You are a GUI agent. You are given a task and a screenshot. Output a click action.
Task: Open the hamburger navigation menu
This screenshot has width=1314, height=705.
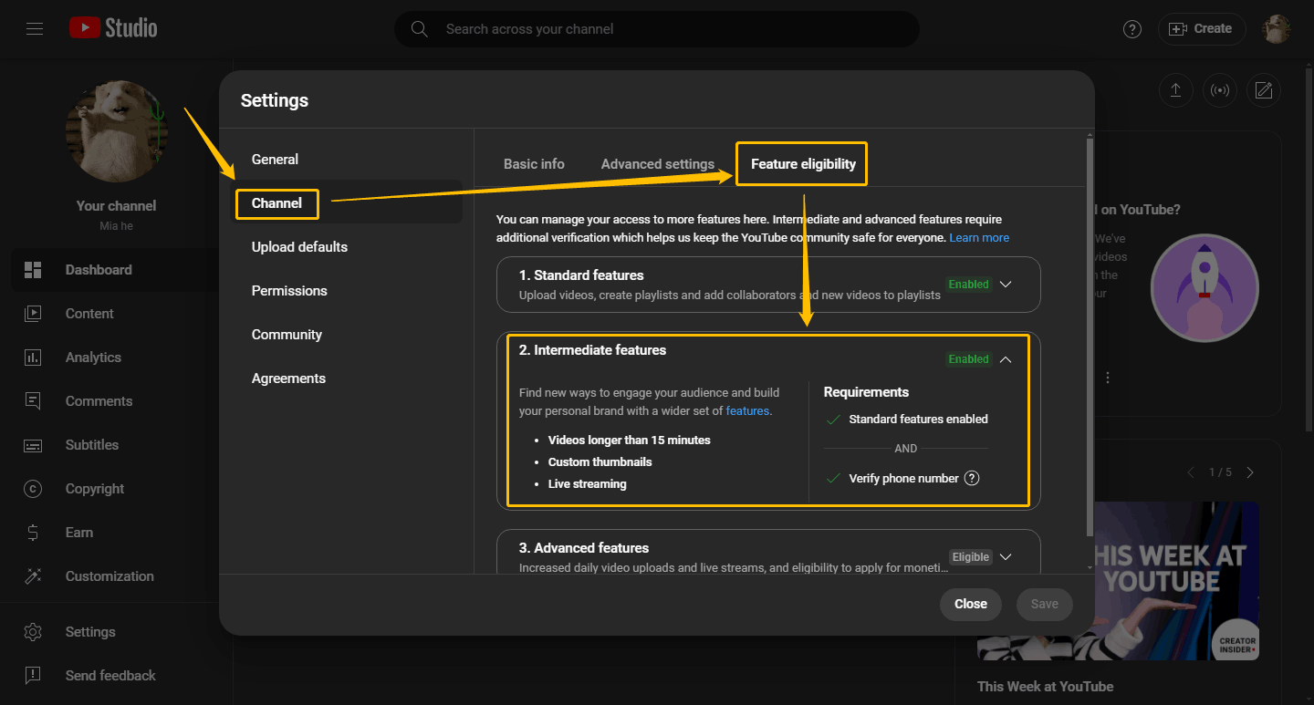point(35,28)
